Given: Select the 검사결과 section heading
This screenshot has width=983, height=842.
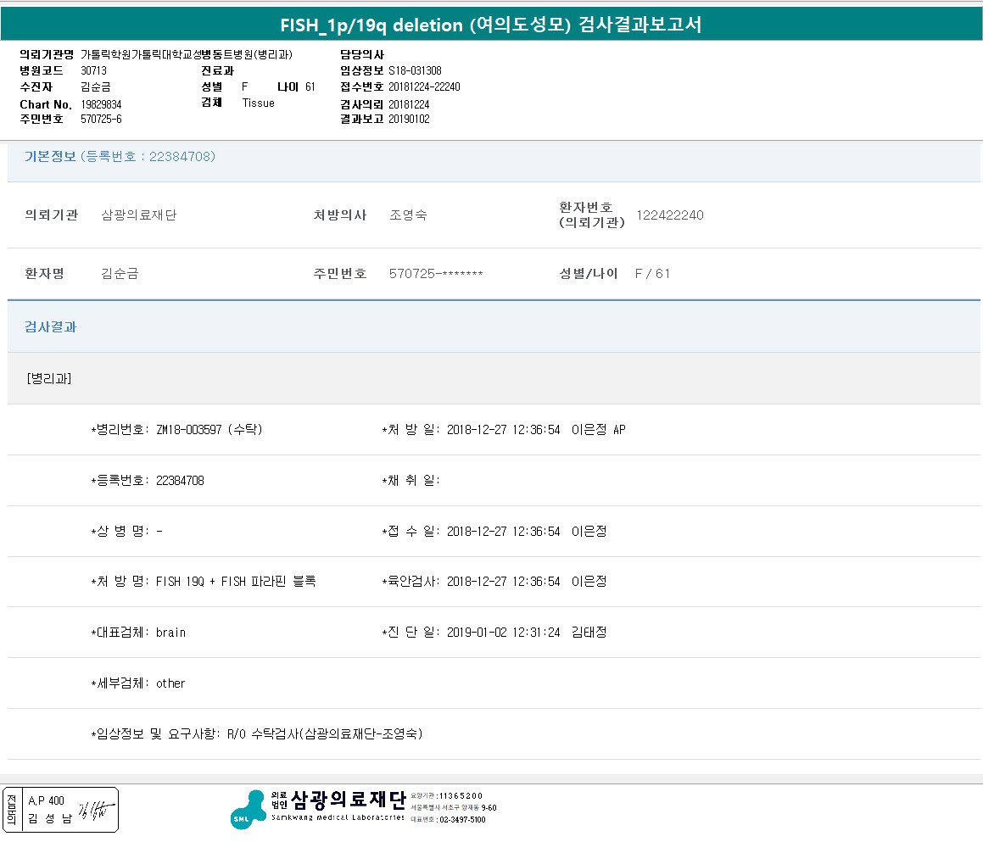Looking at the screenshot, I should tap(50, 326).
